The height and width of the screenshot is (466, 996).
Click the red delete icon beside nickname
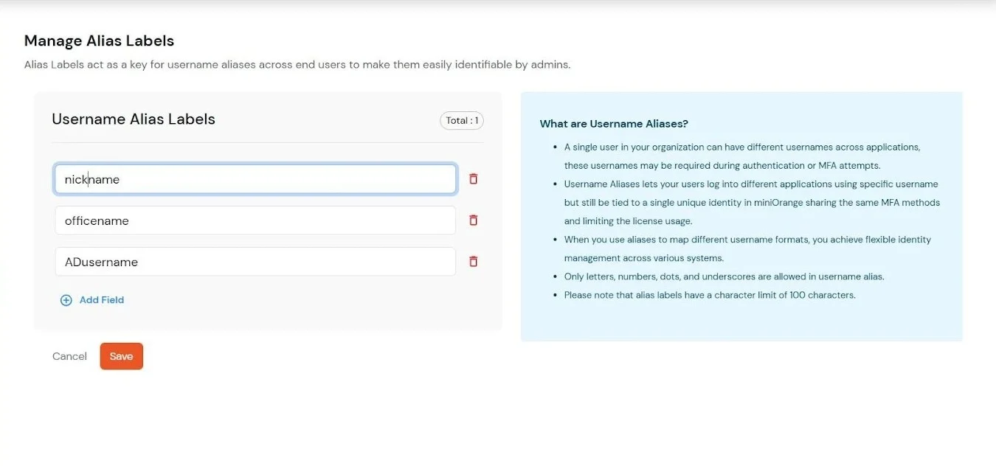[x=473, y=178]
